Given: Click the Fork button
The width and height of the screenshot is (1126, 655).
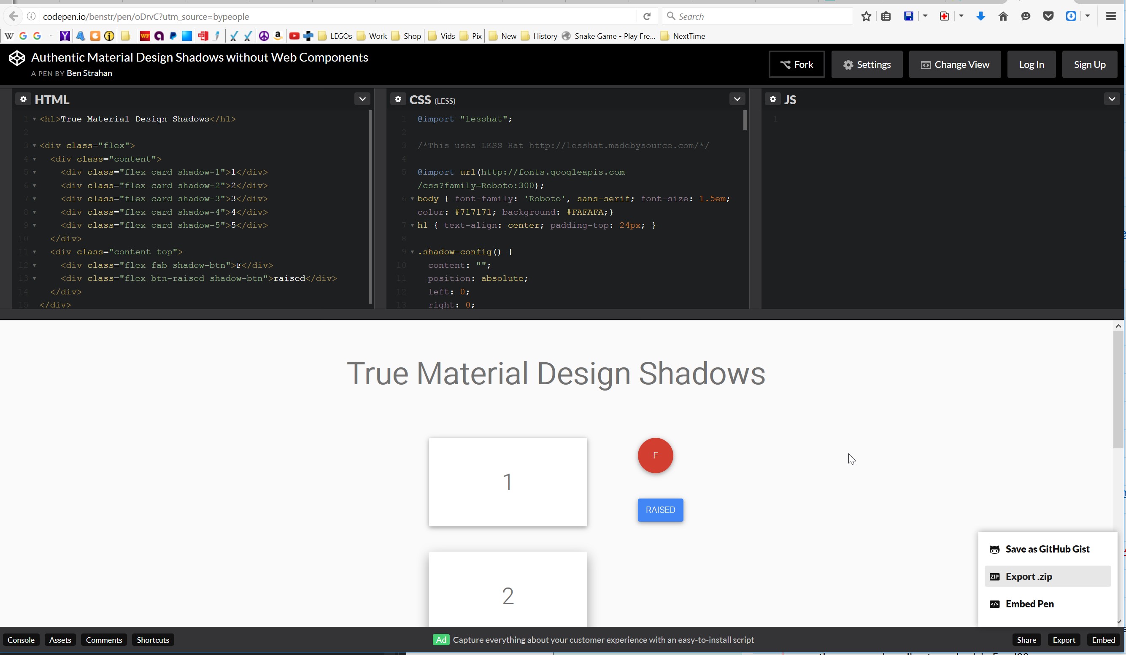Looking at the screenshot, I should [x=797, y=65].
